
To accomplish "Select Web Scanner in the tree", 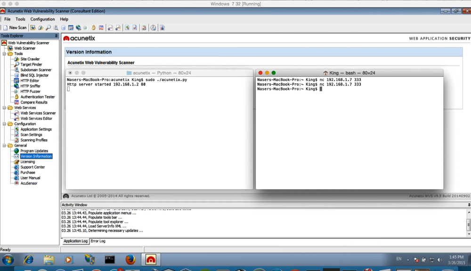I will click(x=24, y=48).
